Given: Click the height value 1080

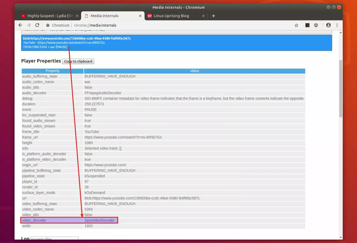Looking at the screenshot, I should pos(89,143).
